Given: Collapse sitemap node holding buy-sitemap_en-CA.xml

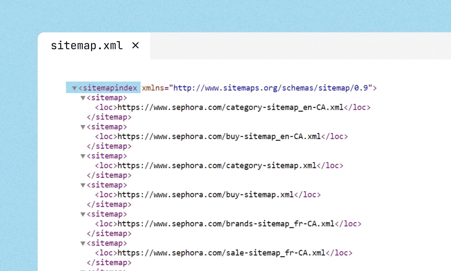Looking at the screenshot, I should click(x=83, y=127).
